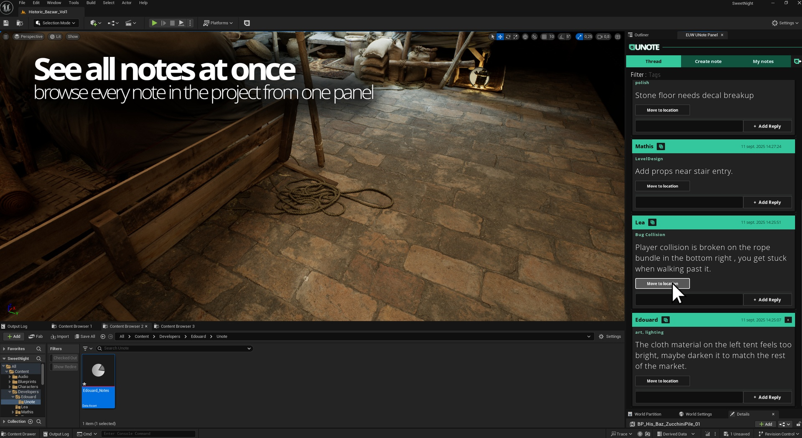Click the Save current level icon
The image size is (802, 438).
click(6, 23)
